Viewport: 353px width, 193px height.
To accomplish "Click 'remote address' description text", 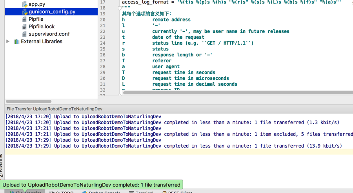I will (x=171, y=20).
